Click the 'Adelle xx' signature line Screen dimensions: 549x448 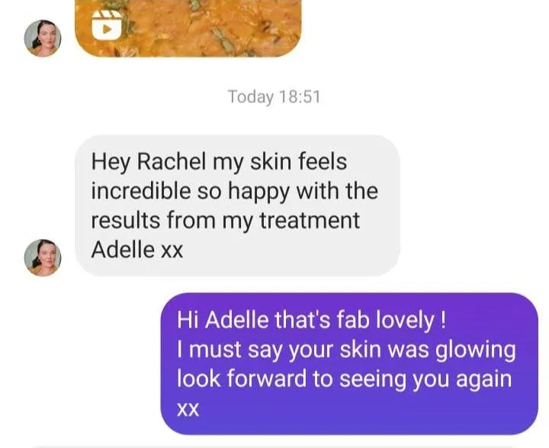click(137, 250)
